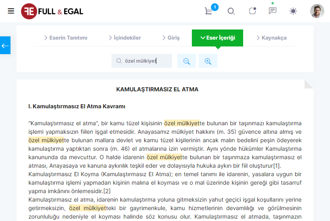Click chevron beside Eserin Tanıtımı
The width and height of the screenshot is (330, 221).
click(x=46, y=38)
